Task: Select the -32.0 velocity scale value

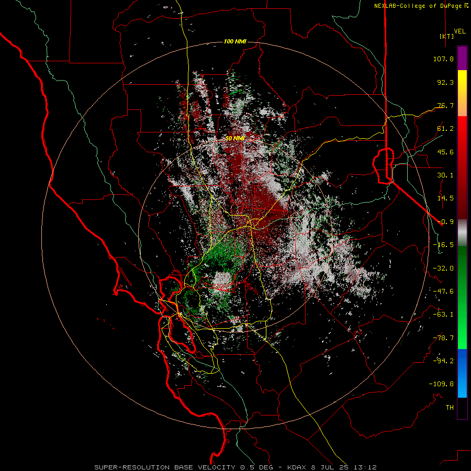Action: [x=443, y=268]
